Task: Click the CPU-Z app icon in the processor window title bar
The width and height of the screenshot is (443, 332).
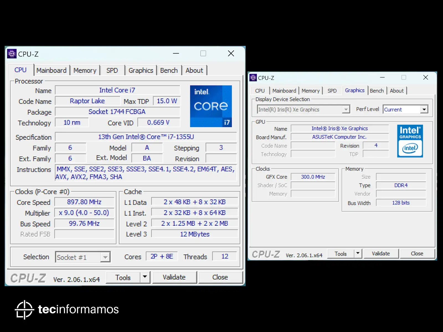Action: [x=12, y=54]
